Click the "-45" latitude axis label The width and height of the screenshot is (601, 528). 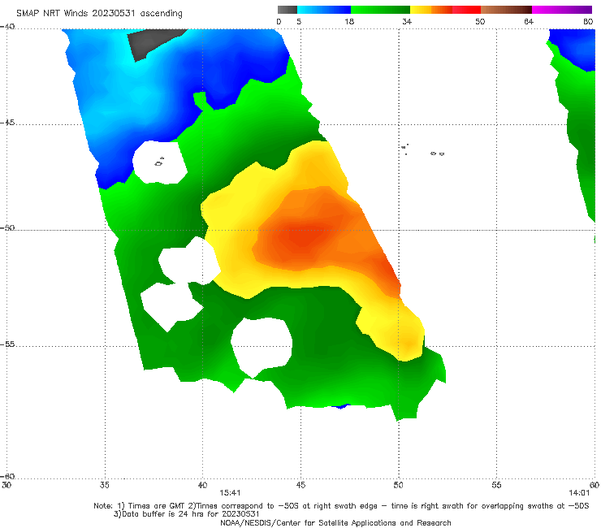tap(7, 123)
